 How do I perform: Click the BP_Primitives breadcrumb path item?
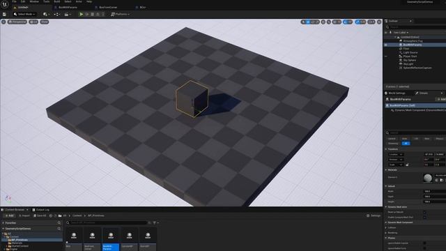96,215
